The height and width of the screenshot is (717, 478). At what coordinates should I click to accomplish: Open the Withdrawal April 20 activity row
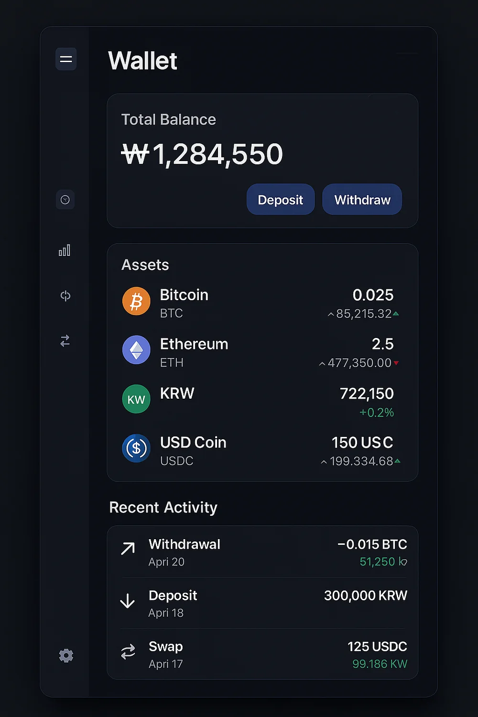coord(262,552)
